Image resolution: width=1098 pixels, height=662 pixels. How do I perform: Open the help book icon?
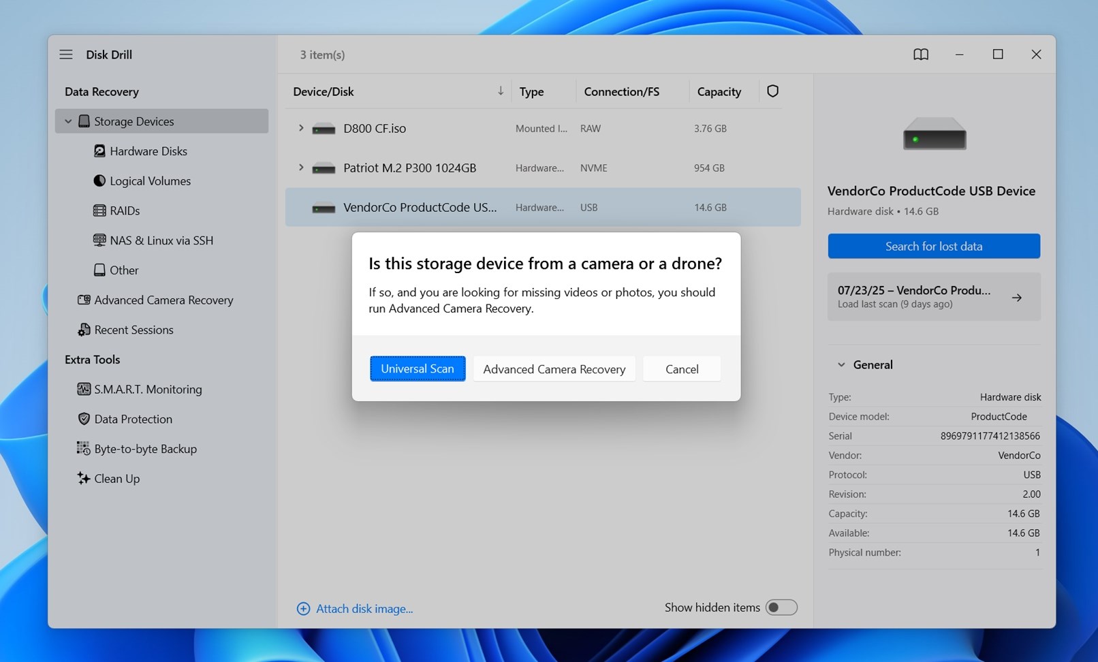(921, 54)
